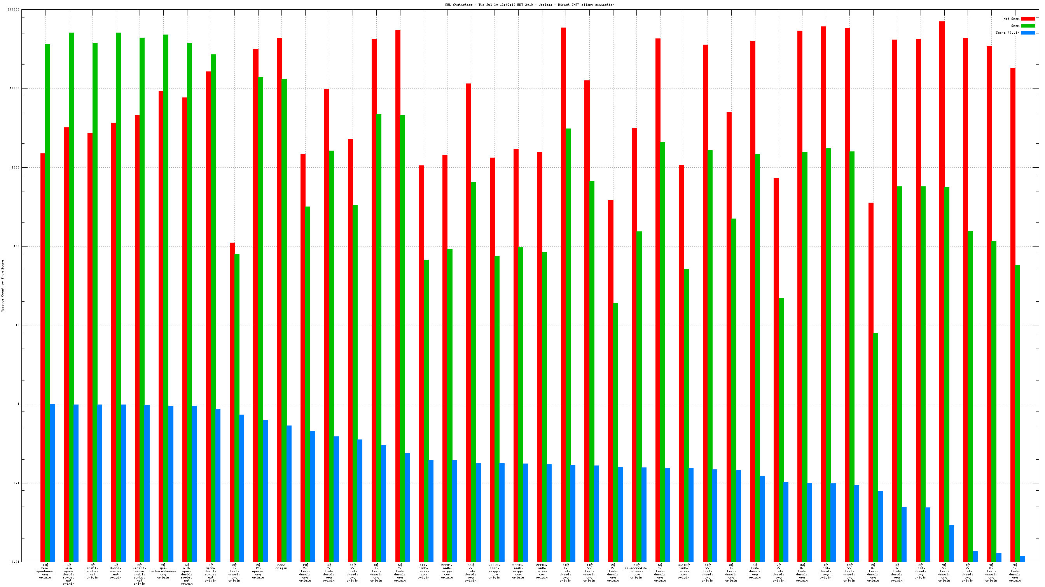Screen dimensions: 1045x587
Task: Click the ips.backscatterer.org x-axis label
Action: tap(163, 571)
